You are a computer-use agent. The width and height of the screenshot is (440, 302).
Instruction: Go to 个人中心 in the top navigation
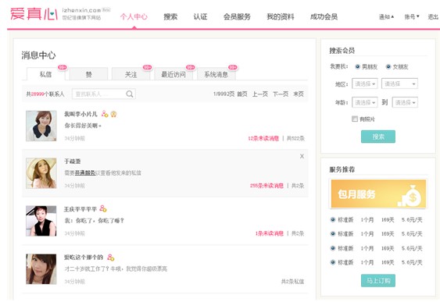[x=134, y=17]
